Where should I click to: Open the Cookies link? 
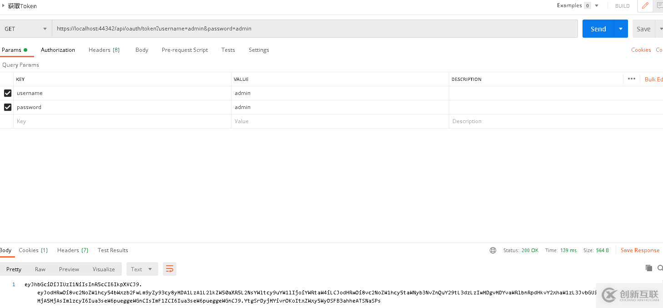point(641,50)
